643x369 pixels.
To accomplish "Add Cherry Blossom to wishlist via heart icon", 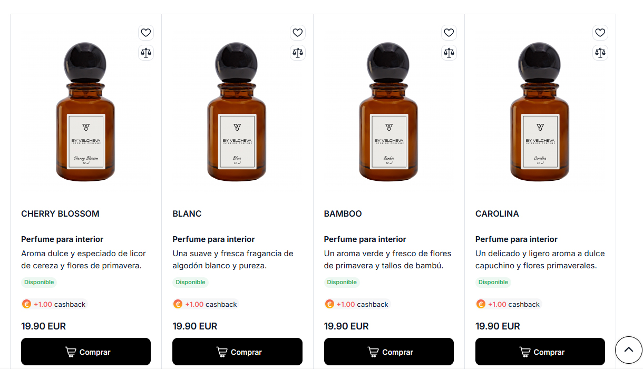I will (x=146, y=33).
